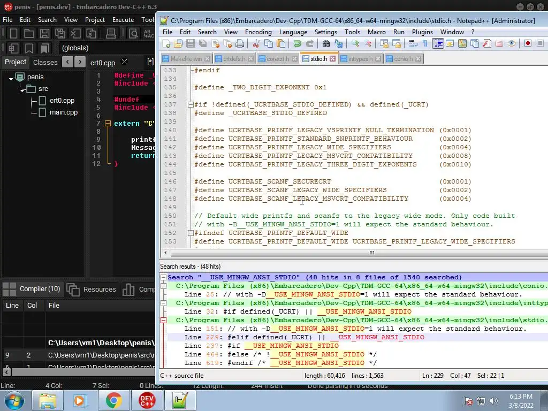This screenshot has height=411, width=548.
Task: Open the Plugins menu in Notepad++
Action: (x=422, y=32)
